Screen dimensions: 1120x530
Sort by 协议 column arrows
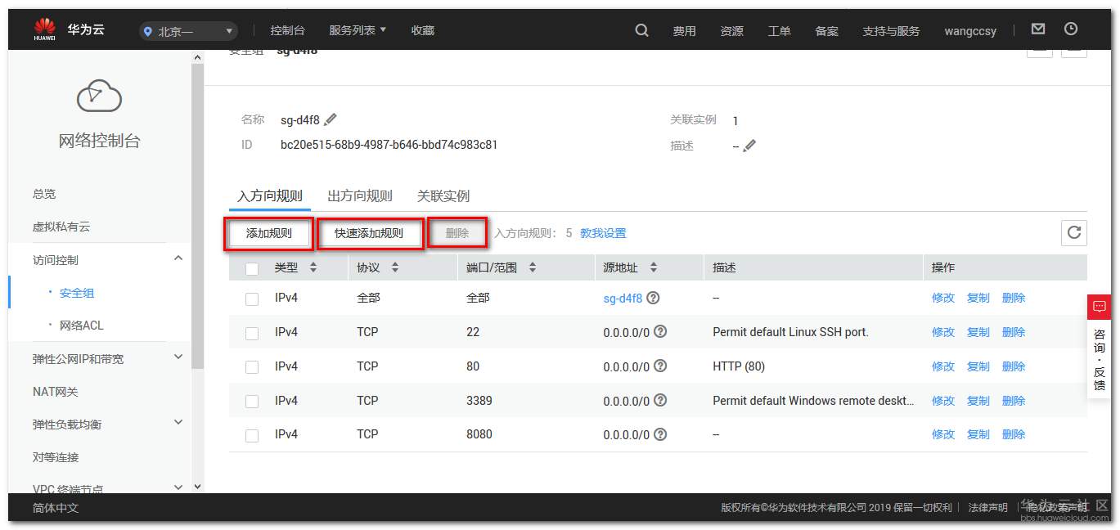point(395,267)
